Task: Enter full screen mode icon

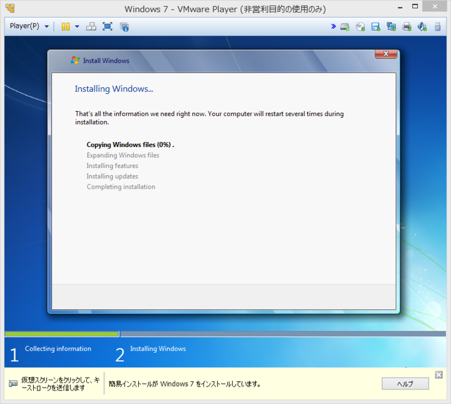Action: tap(108, 26)
